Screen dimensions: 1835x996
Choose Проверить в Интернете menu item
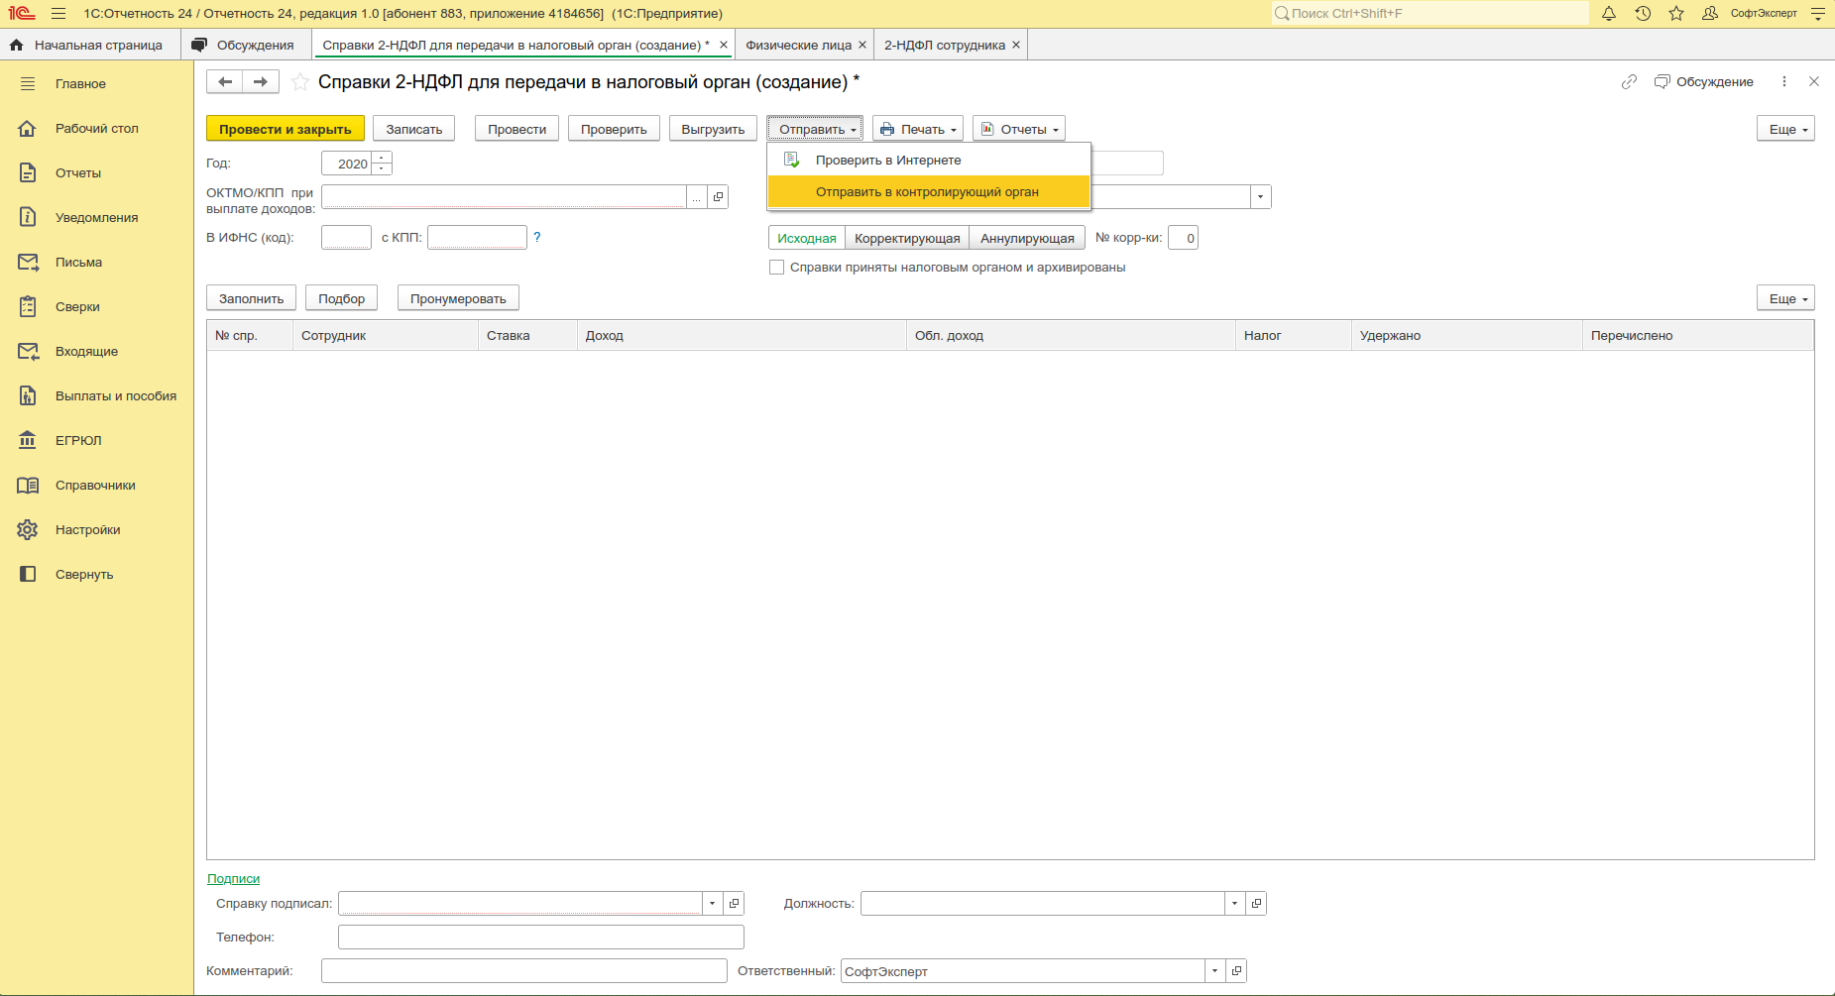click(x=929, y=161)
